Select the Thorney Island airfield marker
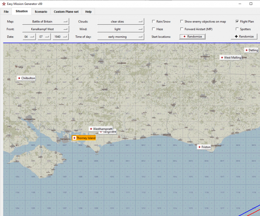 (84, 138)
